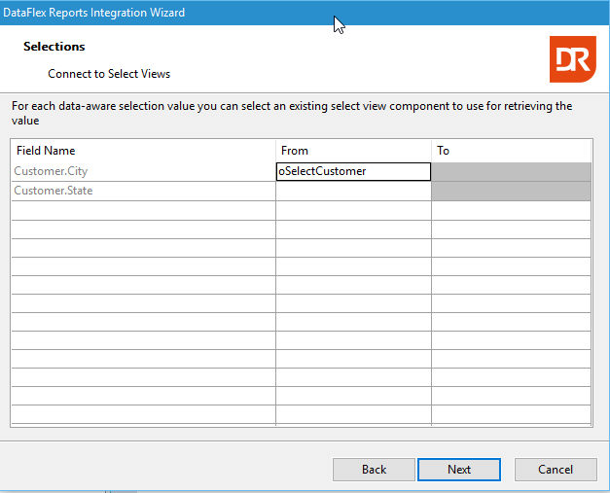The width and height of the screenshot is (610, 493).
Task: Click the Back button
Action: tap(374, 470)
